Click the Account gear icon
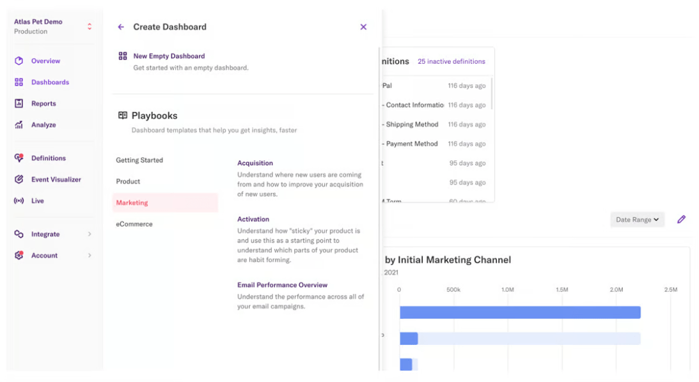Screen dimensions: 699x382 pos(19,256)
